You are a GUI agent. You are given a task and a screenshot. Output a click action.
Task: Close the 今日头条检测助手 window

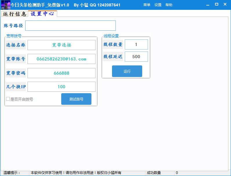pos(225,4)
